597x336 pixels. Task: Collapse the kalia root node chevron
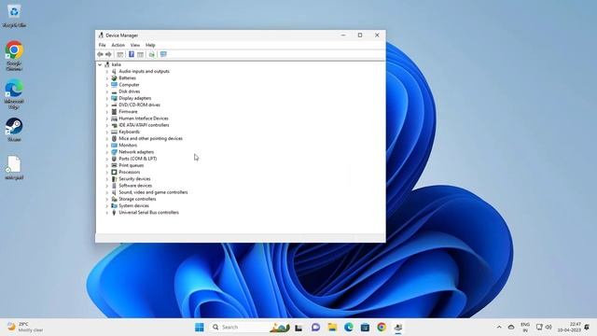(x=100, y=64)
